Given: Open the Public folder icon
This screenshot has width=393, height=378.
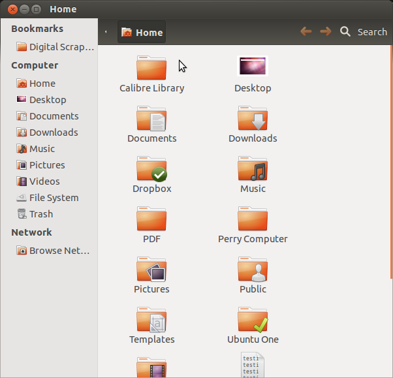Looking at the screenshot, I should pyautogui.click(x=253, y=269).
